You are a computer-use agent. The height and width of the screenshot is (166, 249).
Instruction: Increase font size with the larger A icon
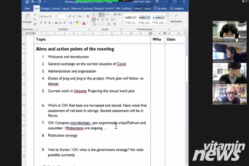tap(70, 16)
